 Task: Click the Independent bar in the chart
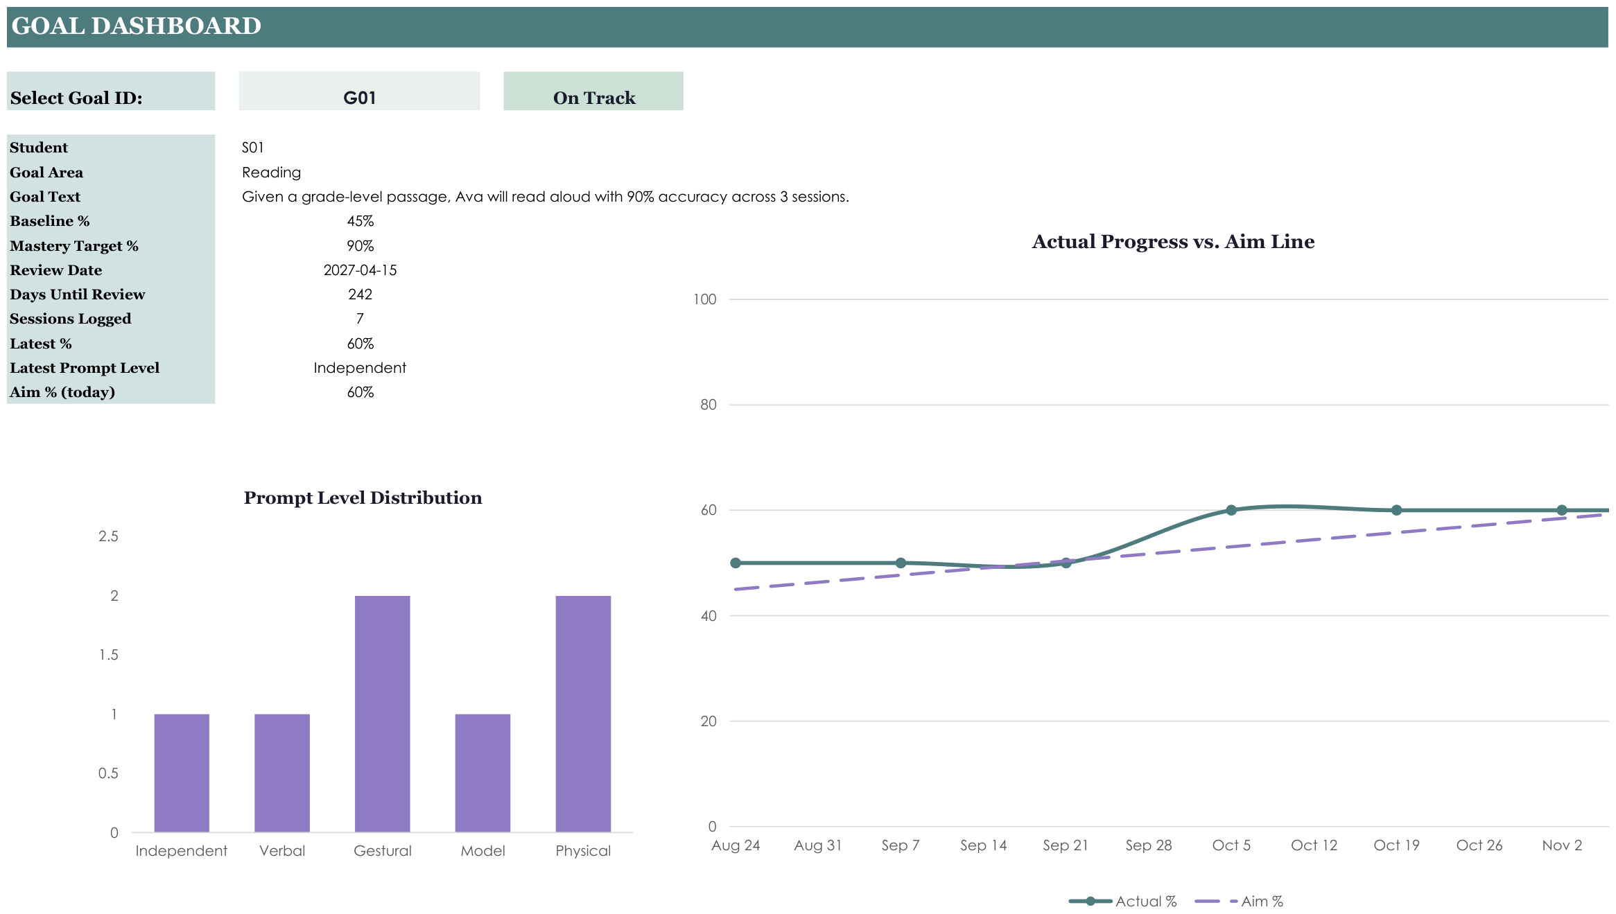(182, 773)
